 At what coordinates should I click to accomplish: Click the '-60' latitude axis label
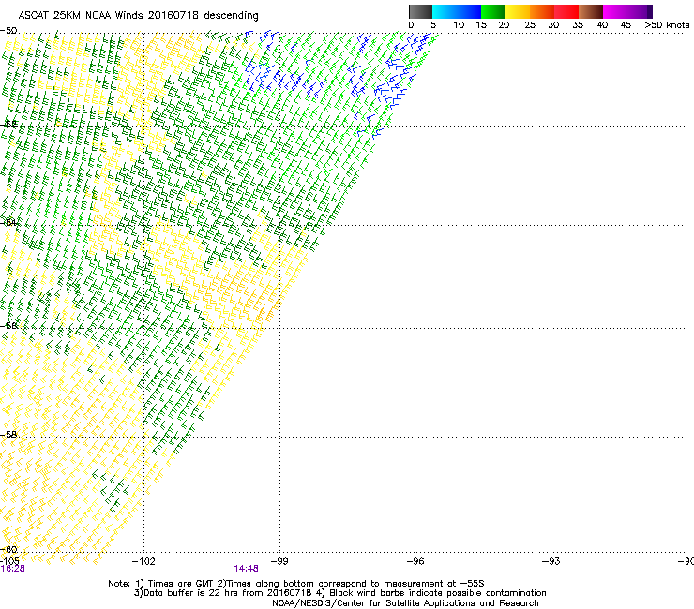8,549
